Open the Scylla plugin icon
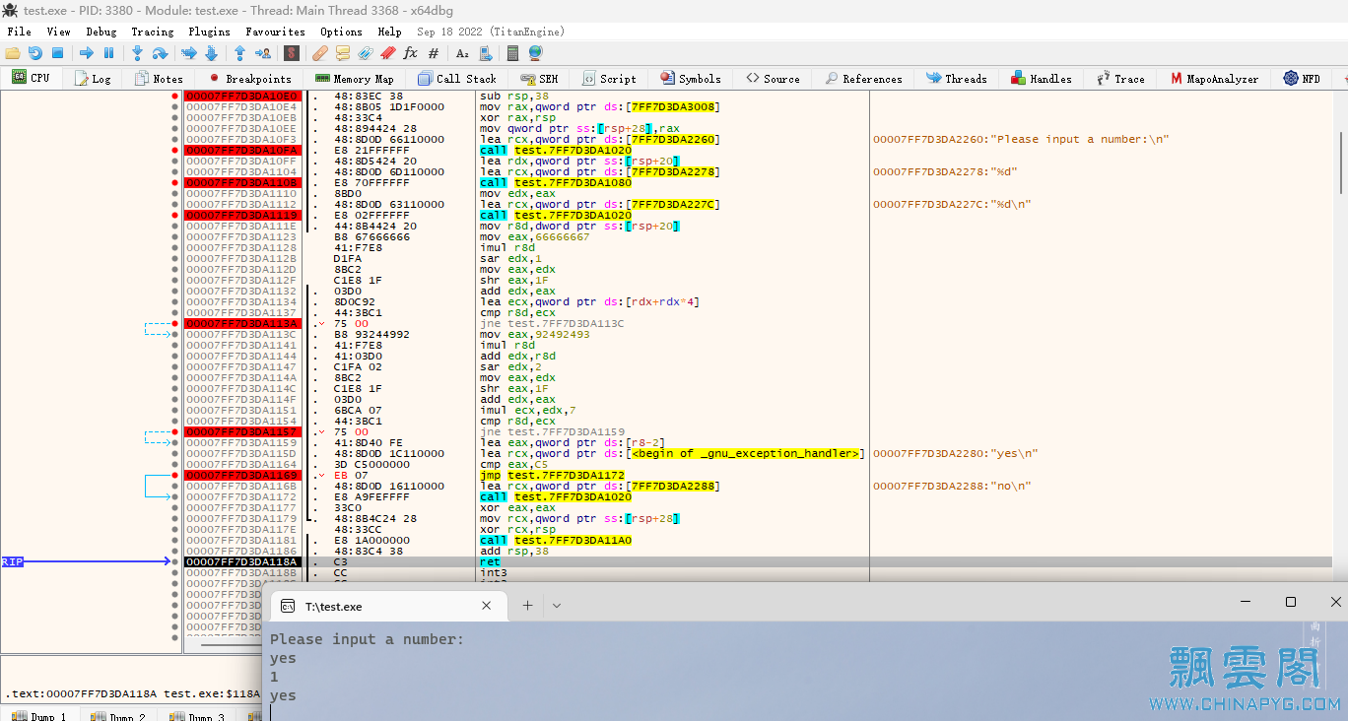The height and width of the screenshot is (721, 1348). tap(292, 53)
